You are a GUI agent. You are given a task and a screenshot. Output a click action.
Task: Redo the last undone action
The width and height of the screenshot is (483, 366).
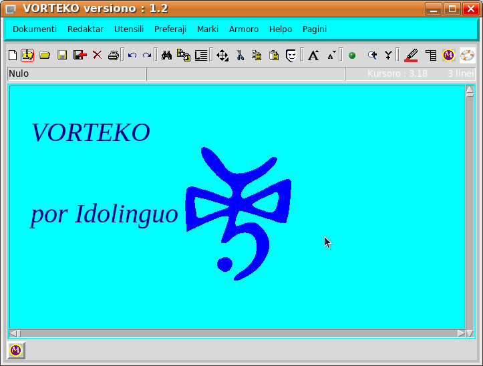tap(147, 55)
